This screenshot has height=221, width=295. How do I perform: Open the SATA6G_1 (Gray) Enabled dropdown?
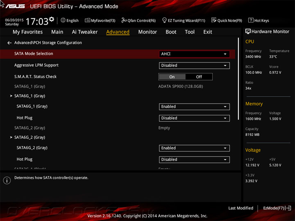pos(194,106)
